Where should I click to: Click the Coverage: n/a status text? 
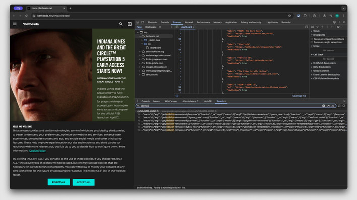299,96
